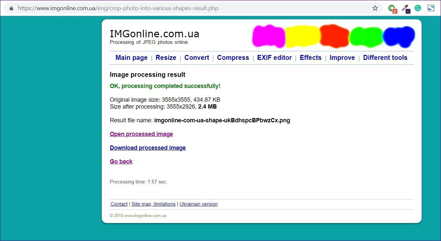Go to Main page menu item
The height and width of the screenshot is (241, 441).
pyautogui.click(x=132, y=58)
